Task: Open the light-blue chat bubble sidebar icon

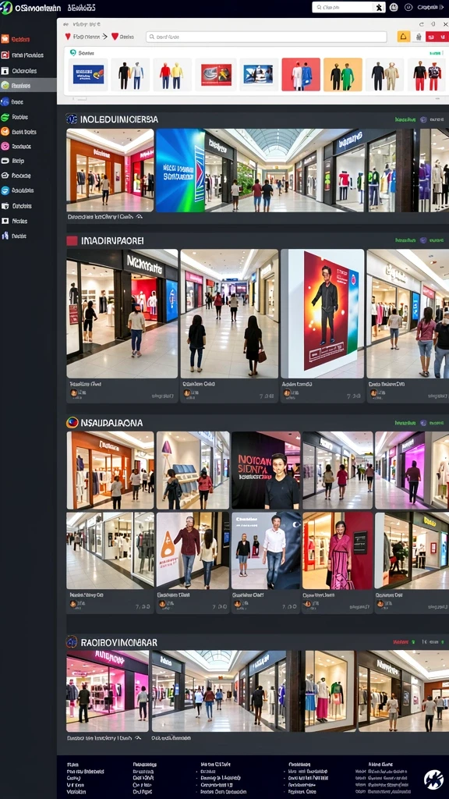Action: click(5, 190)
